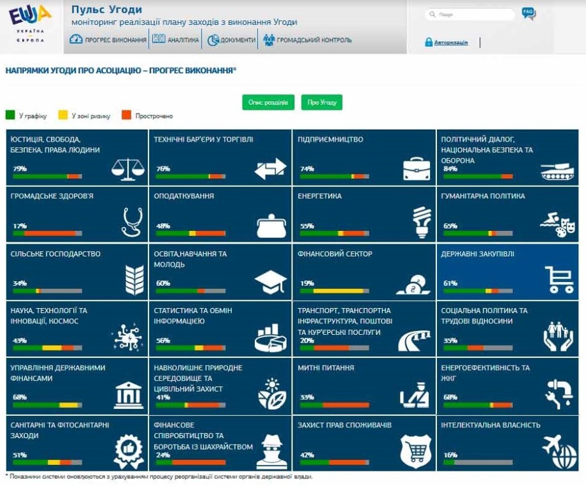Image resolution: width=586 pixels, height=486 pixels.
Task: Open the Авторизація login link
Action: [451, 43]
